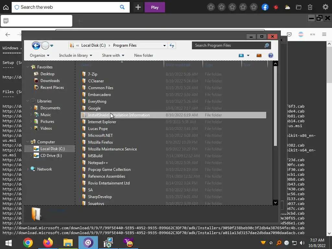
Task: Click the purple Play button
Action: coord(155,7)
